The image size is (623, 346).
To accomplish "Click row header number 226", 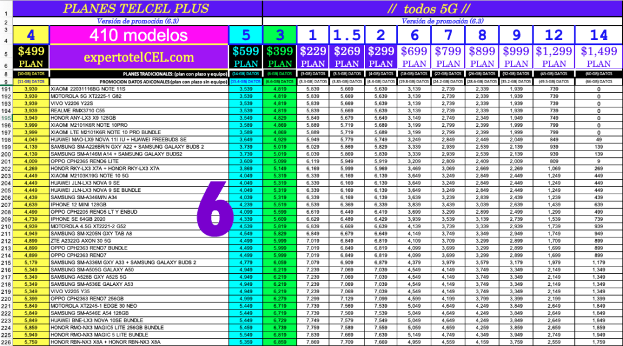I will [7, 342].
